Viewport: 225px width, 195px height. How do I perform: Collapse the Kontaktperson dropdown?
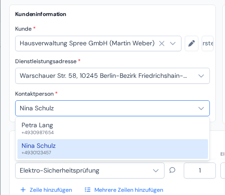tap(201, 108)
